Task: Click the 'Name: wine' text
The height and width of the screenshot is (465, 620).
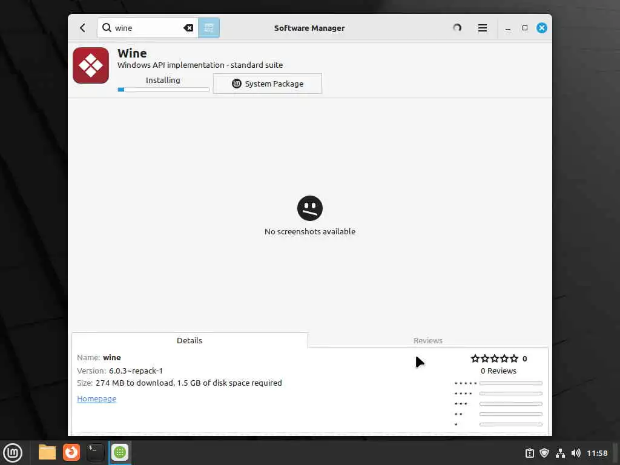Action: pos(99,357)
